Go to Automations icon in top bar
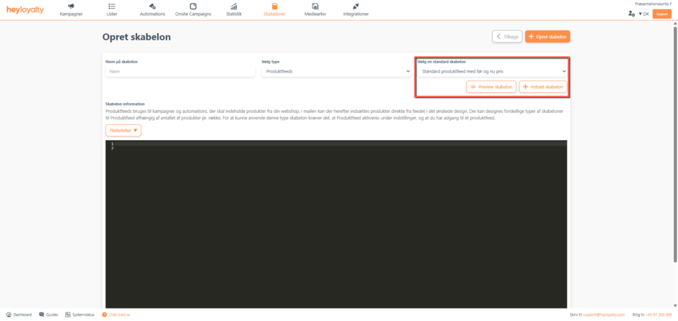 152,7
